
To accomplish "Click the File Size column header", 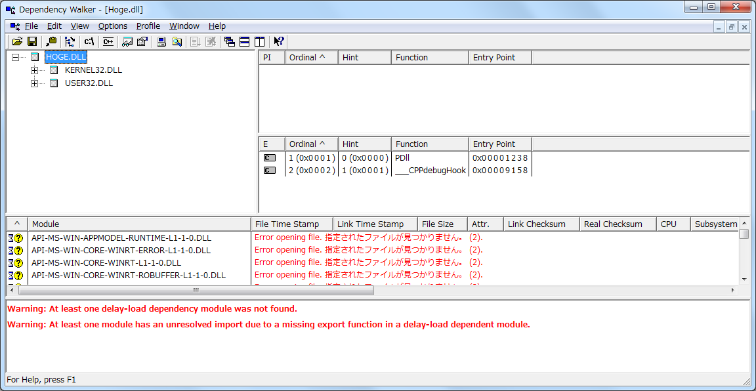I will (x=442, y=224).
